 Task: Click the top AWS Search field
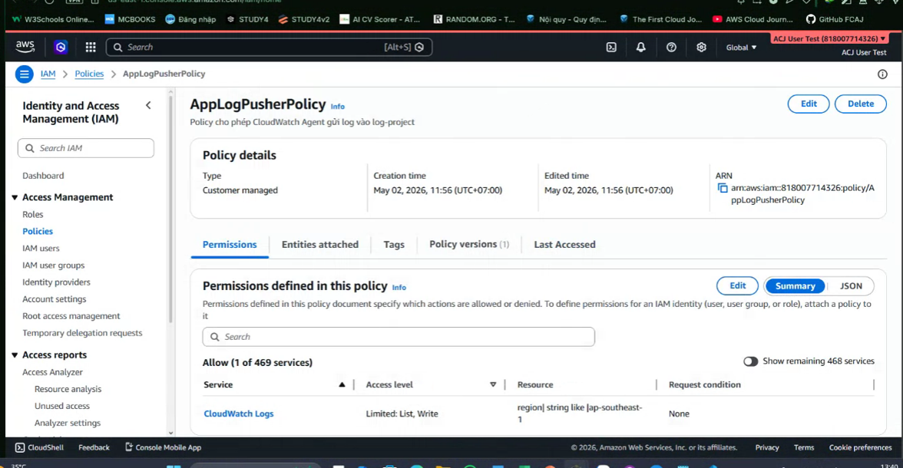[x=269, y=48]
